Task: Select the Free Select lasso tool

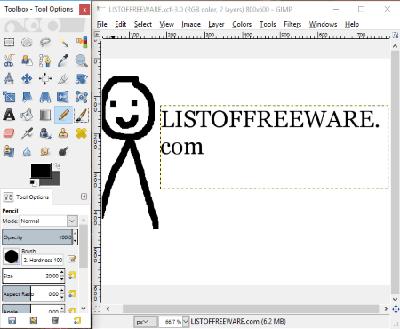Action: [x=45, y=42]
